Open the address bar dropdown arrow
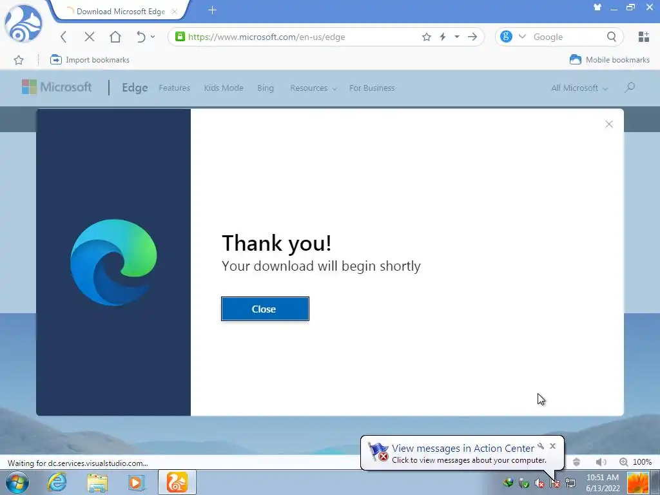This screenshot has width=660, height=495. click(457, 37)
